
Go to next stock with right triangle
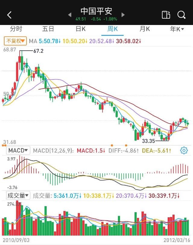[x=123, y=15]
